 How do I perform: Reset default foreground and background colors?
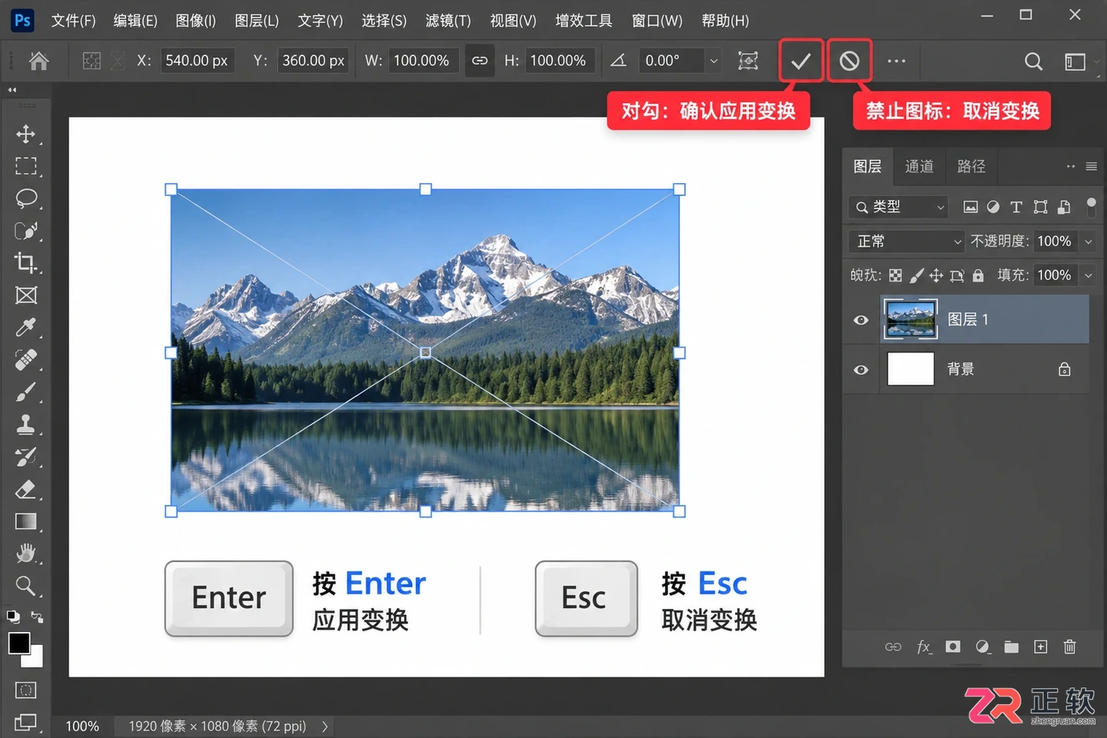pyautogui.click(x=13, y=617)
